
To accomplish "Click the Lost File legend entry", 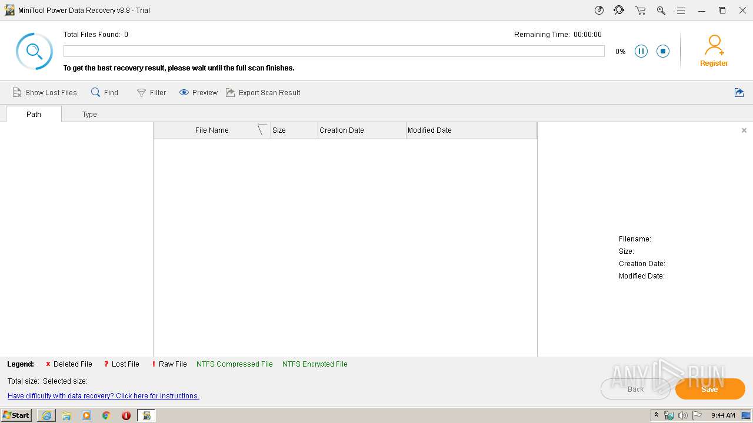I will pyautogui.click(x=121, y=364).
